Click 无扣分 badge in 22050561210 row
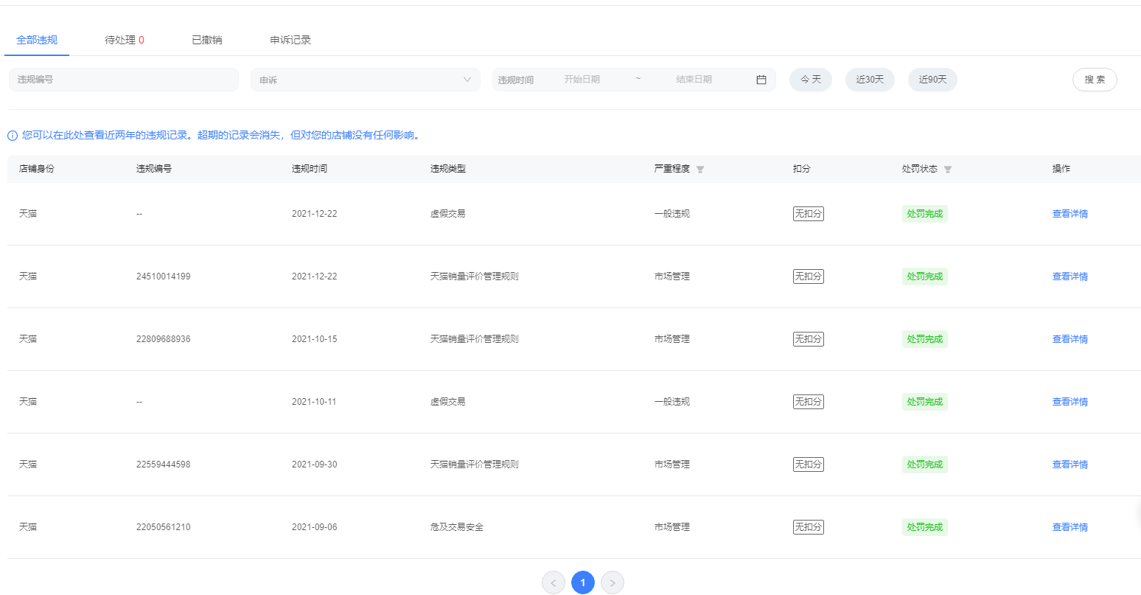The height and width of the screenshot is (595, 1141). coord(809,527)
